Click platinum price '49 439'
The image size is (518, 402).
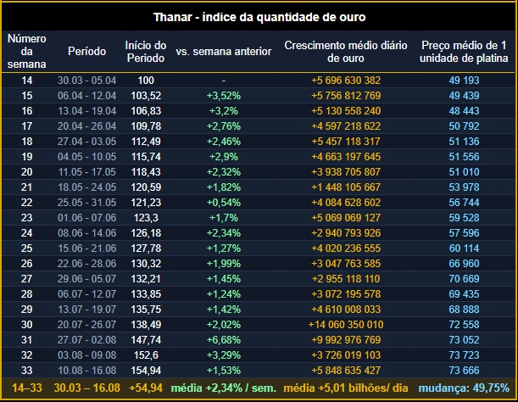pos(464,96)
